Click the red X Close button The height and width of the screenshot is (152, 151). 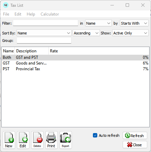tap(135, 145)
